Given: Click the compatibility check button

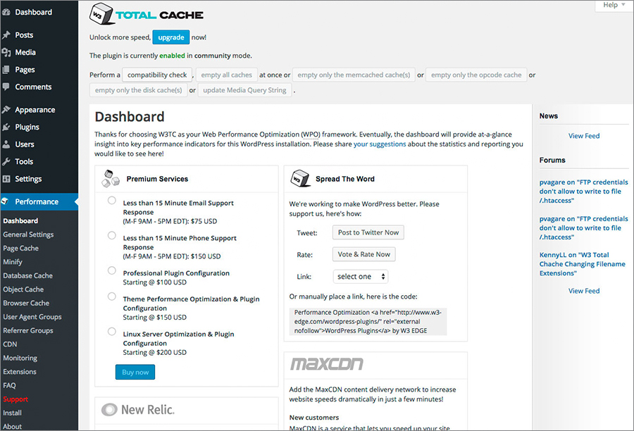Looking at the screenshot, I should coord(157,75).
